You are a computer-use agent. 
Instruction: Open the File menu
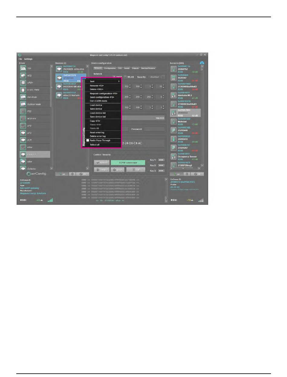click(20, 59)
